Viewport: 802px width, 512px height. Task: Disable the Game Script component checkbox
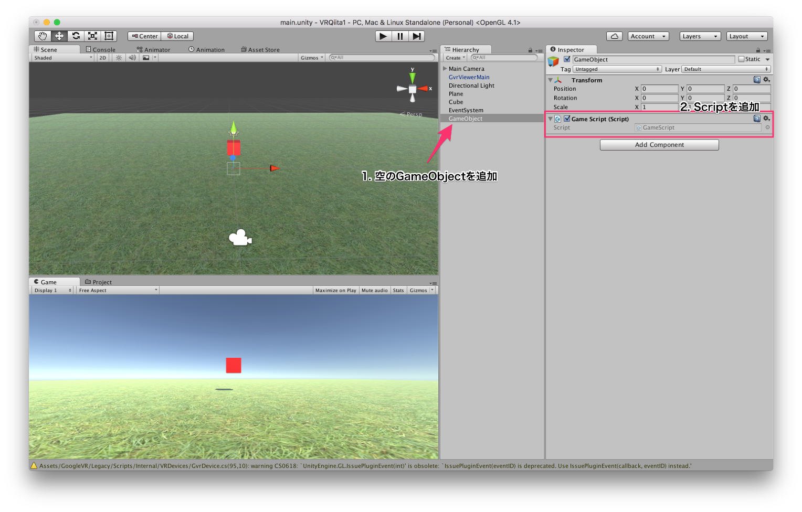click(x=567, y=119)
